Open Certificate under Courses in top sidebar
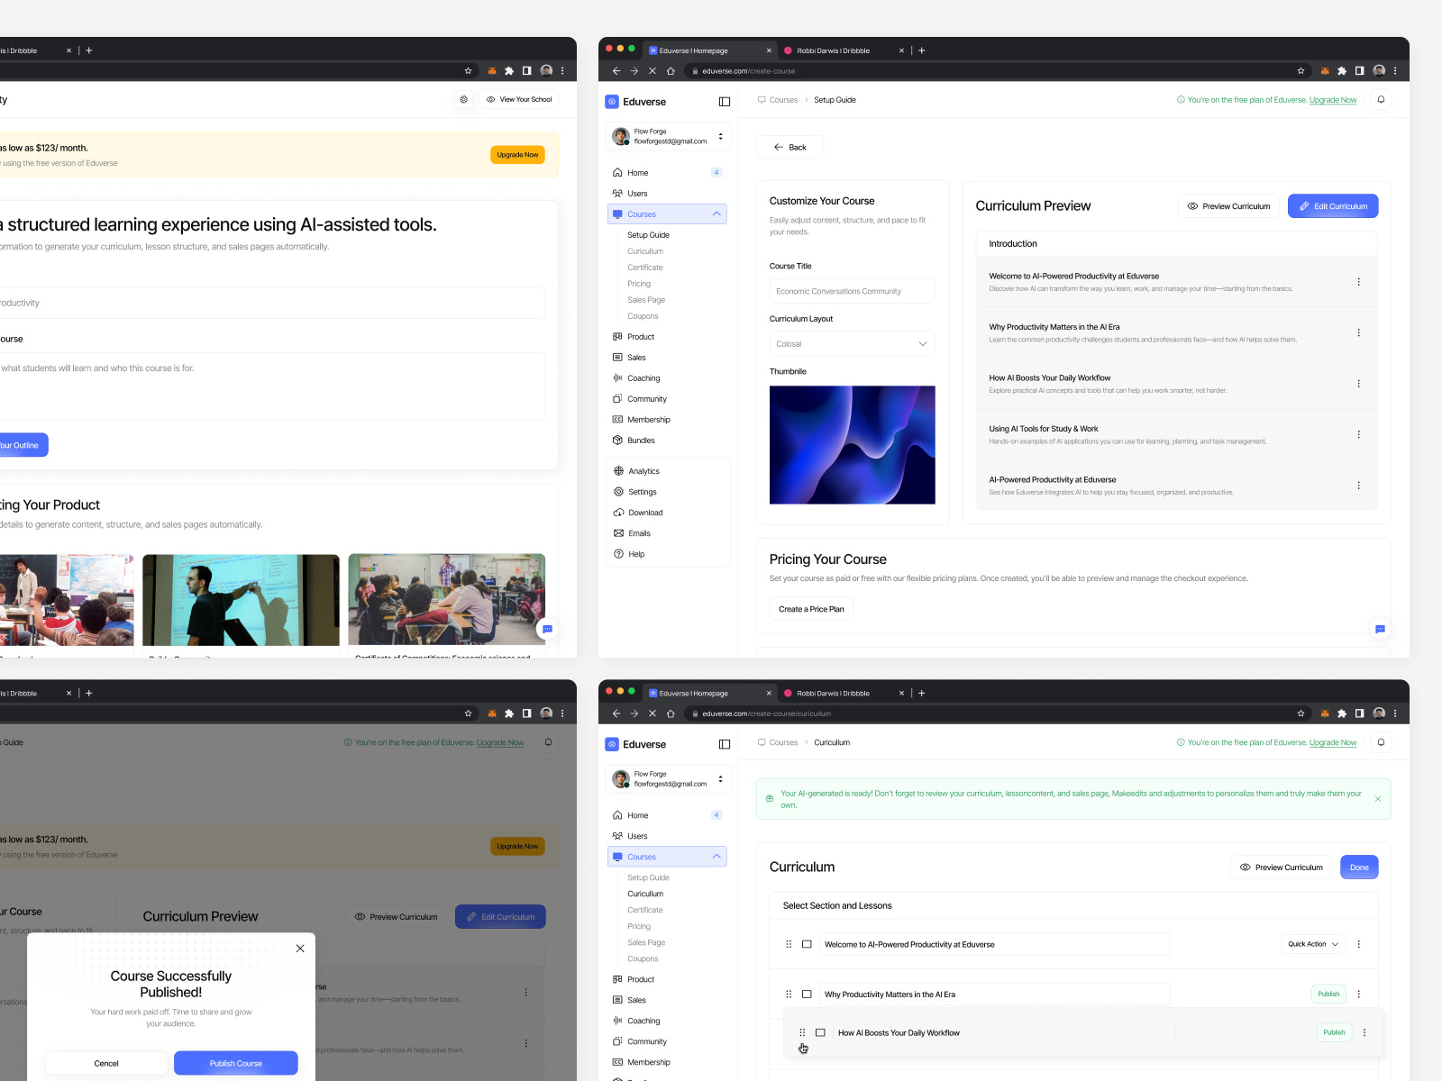1442x1081 pixels. coord(645,268)
